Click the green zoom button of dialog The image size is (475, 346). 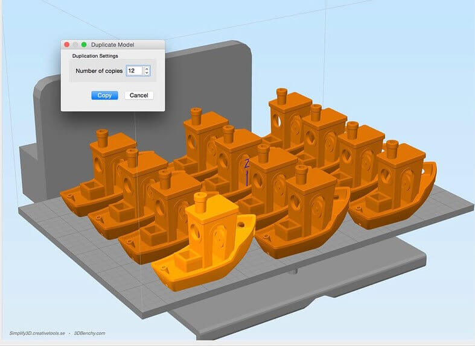pyautogui.click(x=84, y=45)
